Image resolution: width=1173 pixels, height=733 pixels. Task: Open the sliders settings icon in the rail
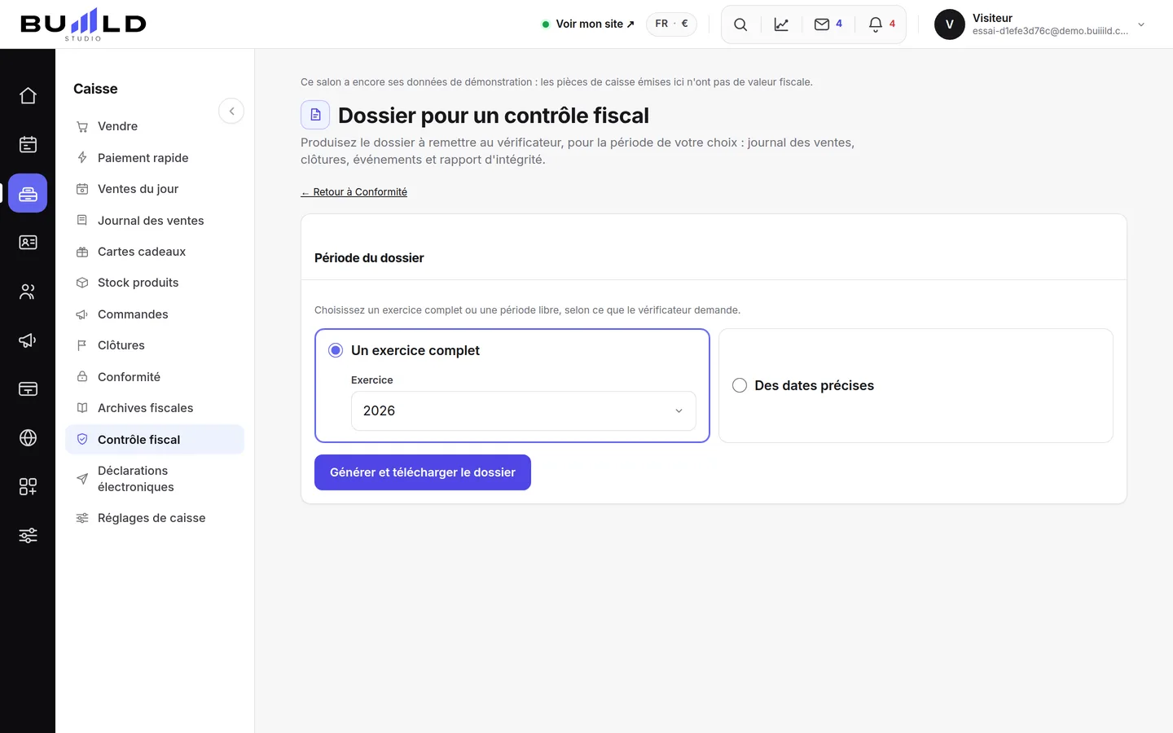pyautogui.click(x=28, y=536)
